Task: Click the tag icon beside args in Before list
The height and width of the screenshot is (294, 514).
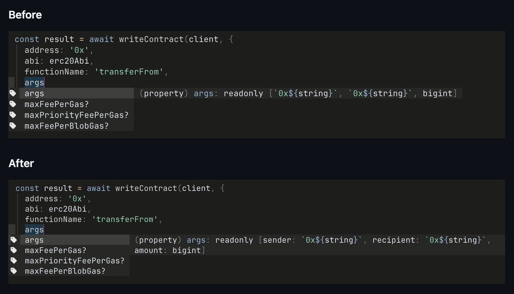Action: (13, 93)
